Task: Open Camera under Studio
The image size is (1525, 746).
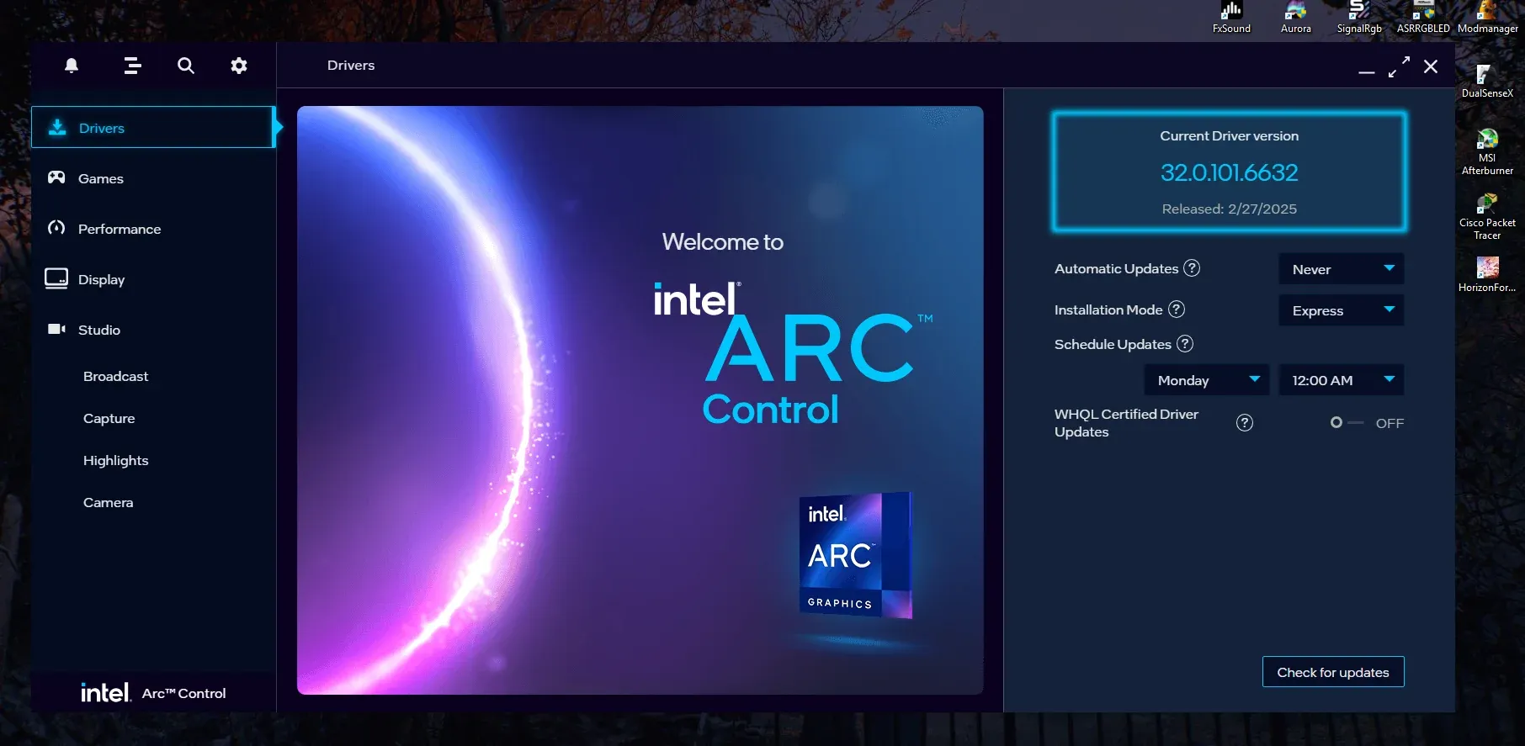Action: [x=108, y=502]
